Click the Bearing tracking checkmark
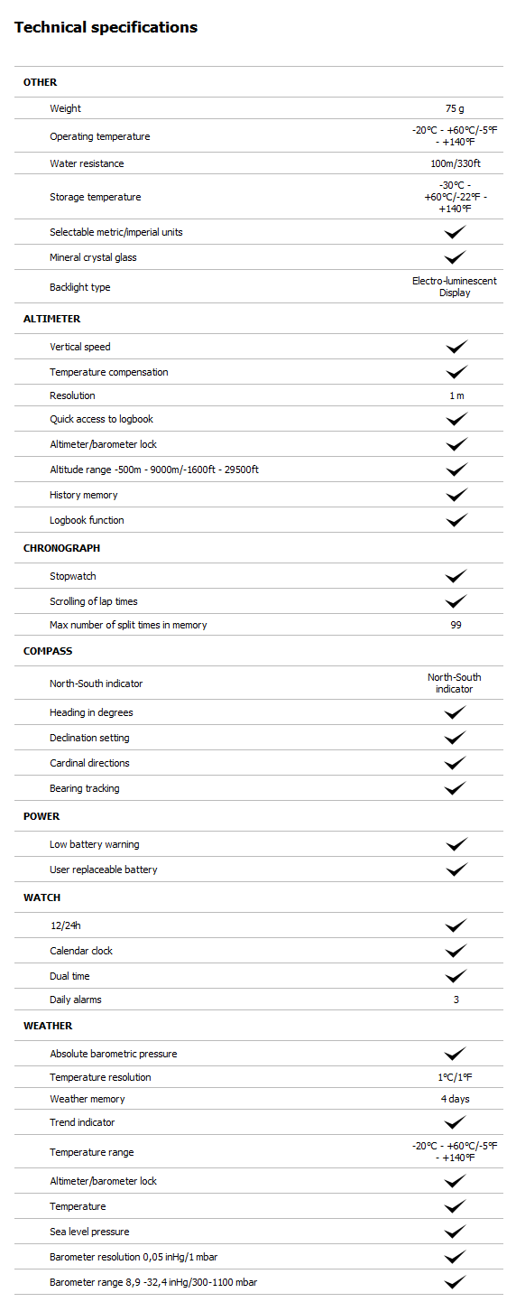This screenshot has width=516, height=1302. tap(456, 788)
